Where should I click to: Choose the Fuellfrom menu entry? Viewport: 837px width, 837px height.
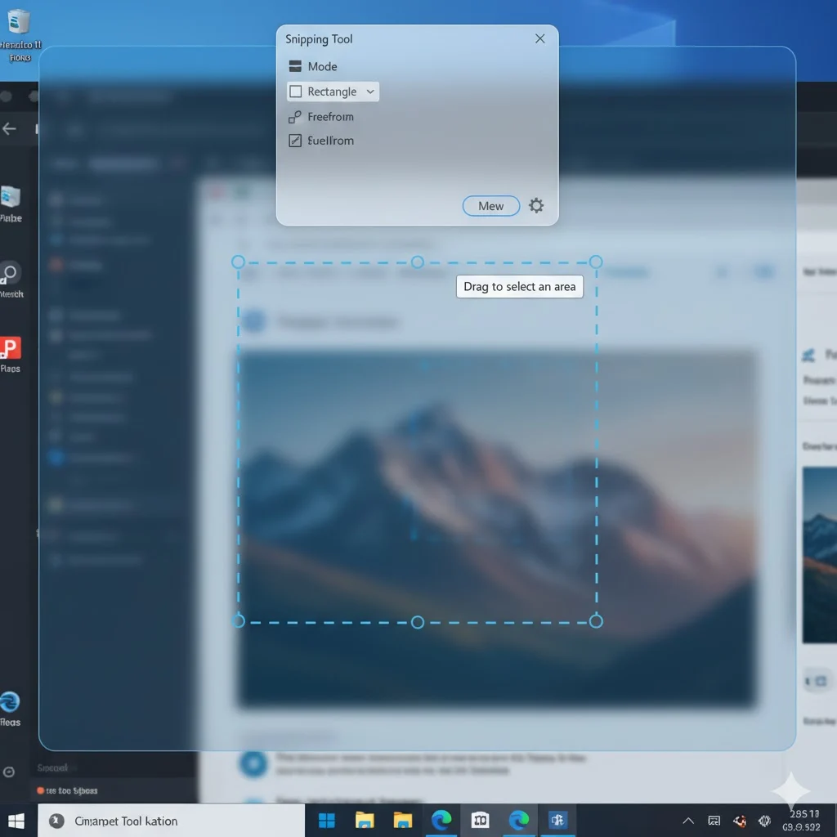[x=330, y=141]
